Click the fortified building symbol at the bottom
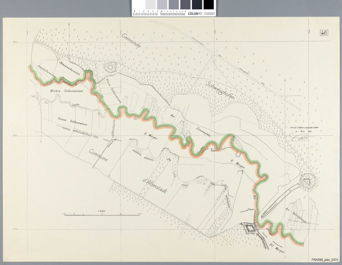The width and height of the screenshot is (342, 265). tap(250, 228)
